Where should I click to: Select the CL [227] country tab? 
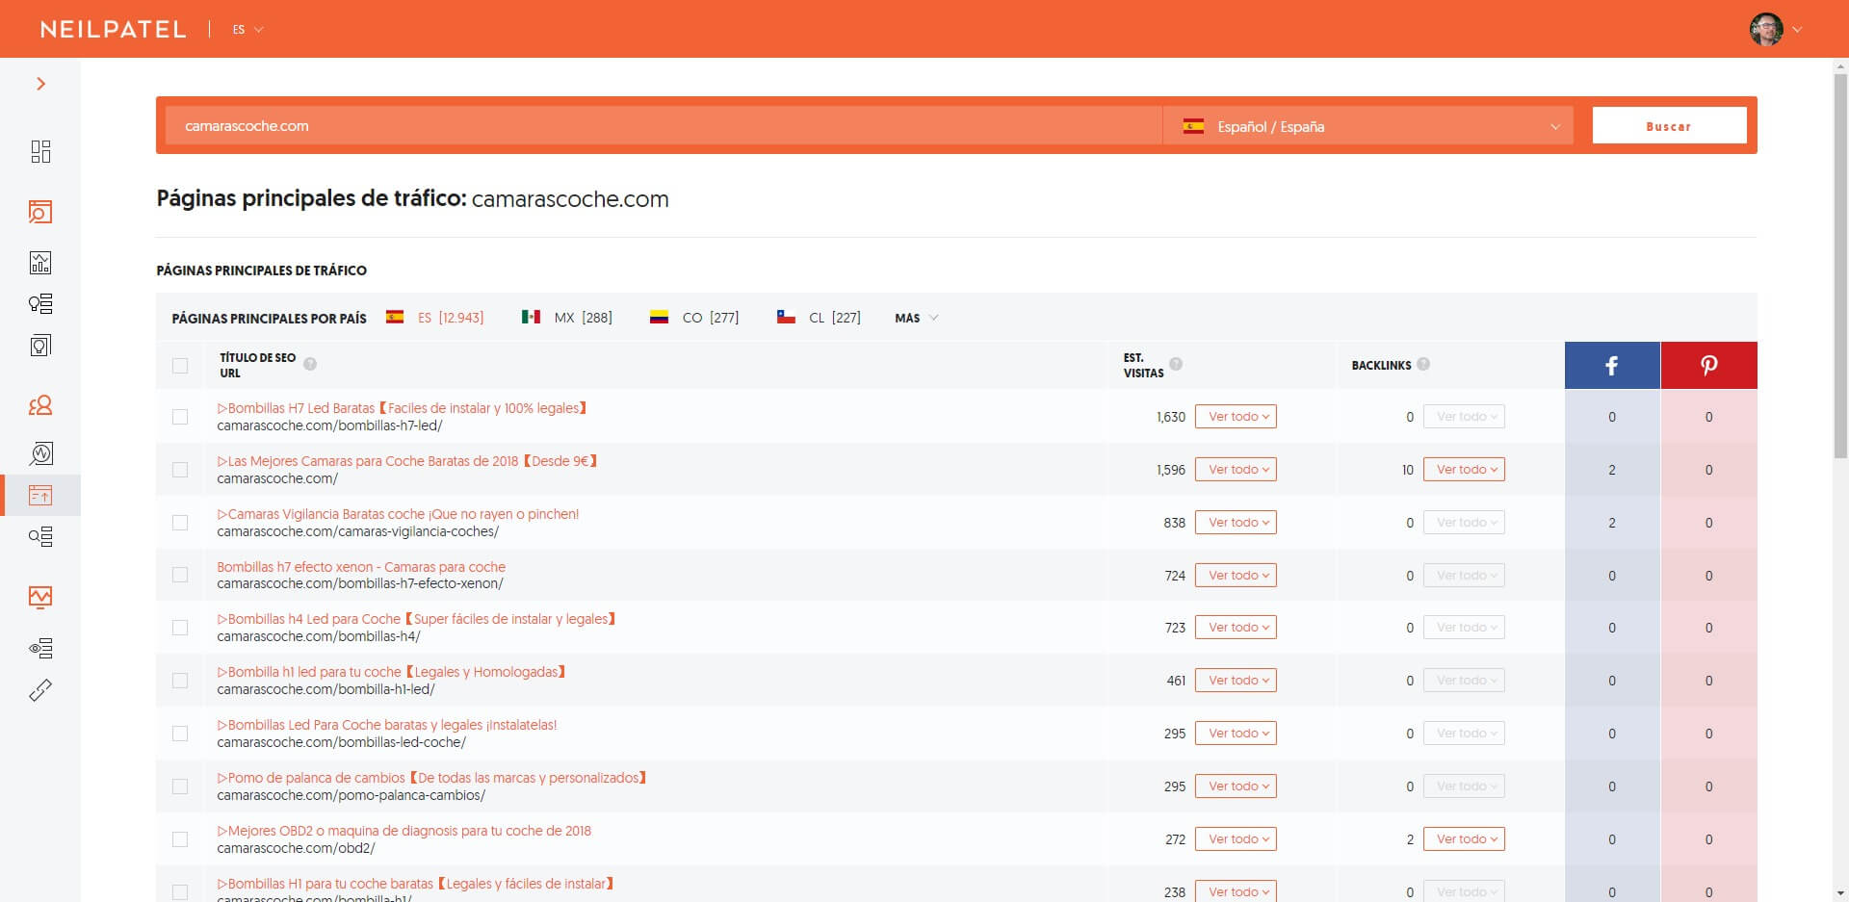[820, 318]
